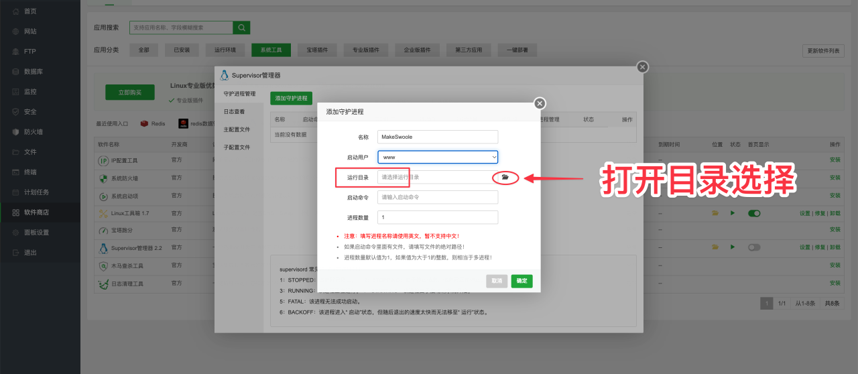858x374 pixels.
Task: Click the play icon in Linux工具箱 row
Action: [733, 213]
